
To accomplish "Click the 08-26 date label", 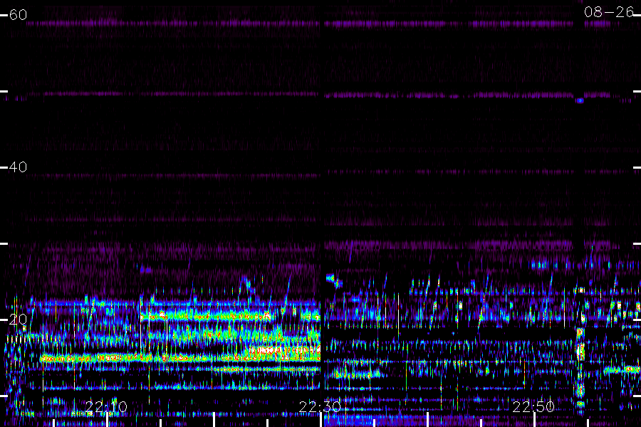I will click(x=609, y=12).
